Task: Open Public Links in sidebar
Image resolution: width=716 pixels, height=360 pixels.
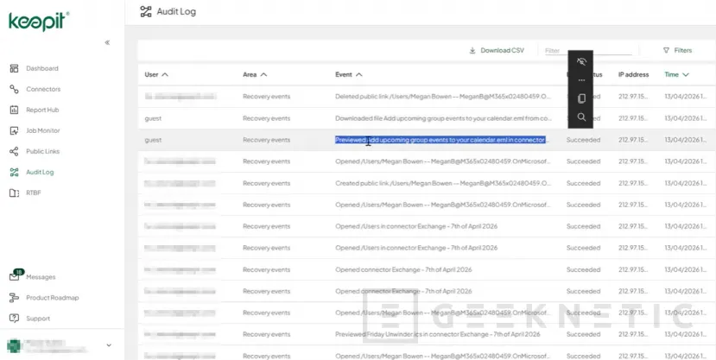Action: pos(42,151)
